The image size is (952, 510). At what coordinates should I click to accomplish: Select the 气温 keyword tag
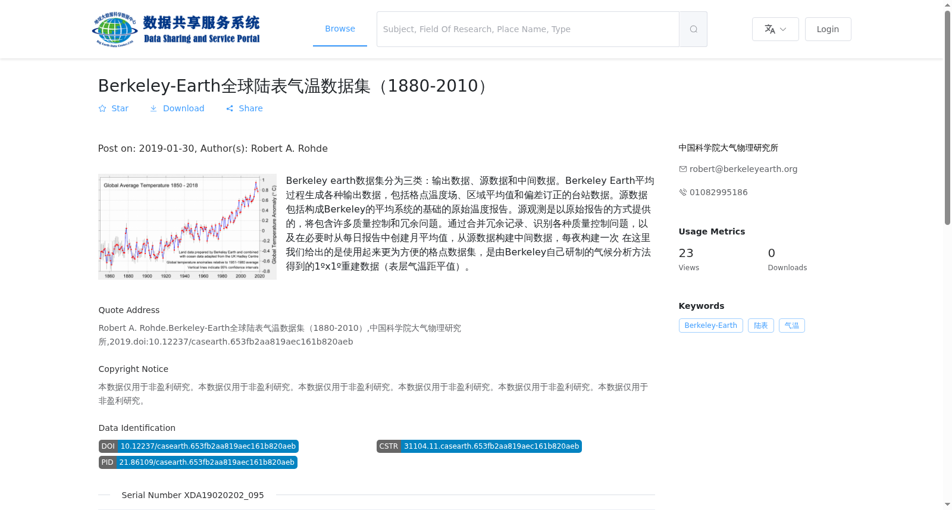point(791,326)
